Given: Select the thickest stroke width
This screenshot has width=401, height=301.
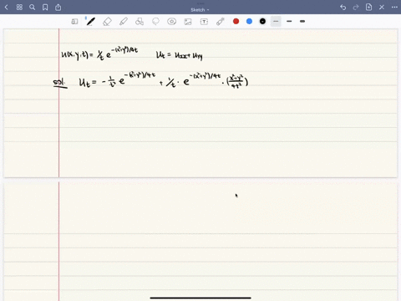Looking at the screenshot, I should pyautogui.click(x=302, y=21).
